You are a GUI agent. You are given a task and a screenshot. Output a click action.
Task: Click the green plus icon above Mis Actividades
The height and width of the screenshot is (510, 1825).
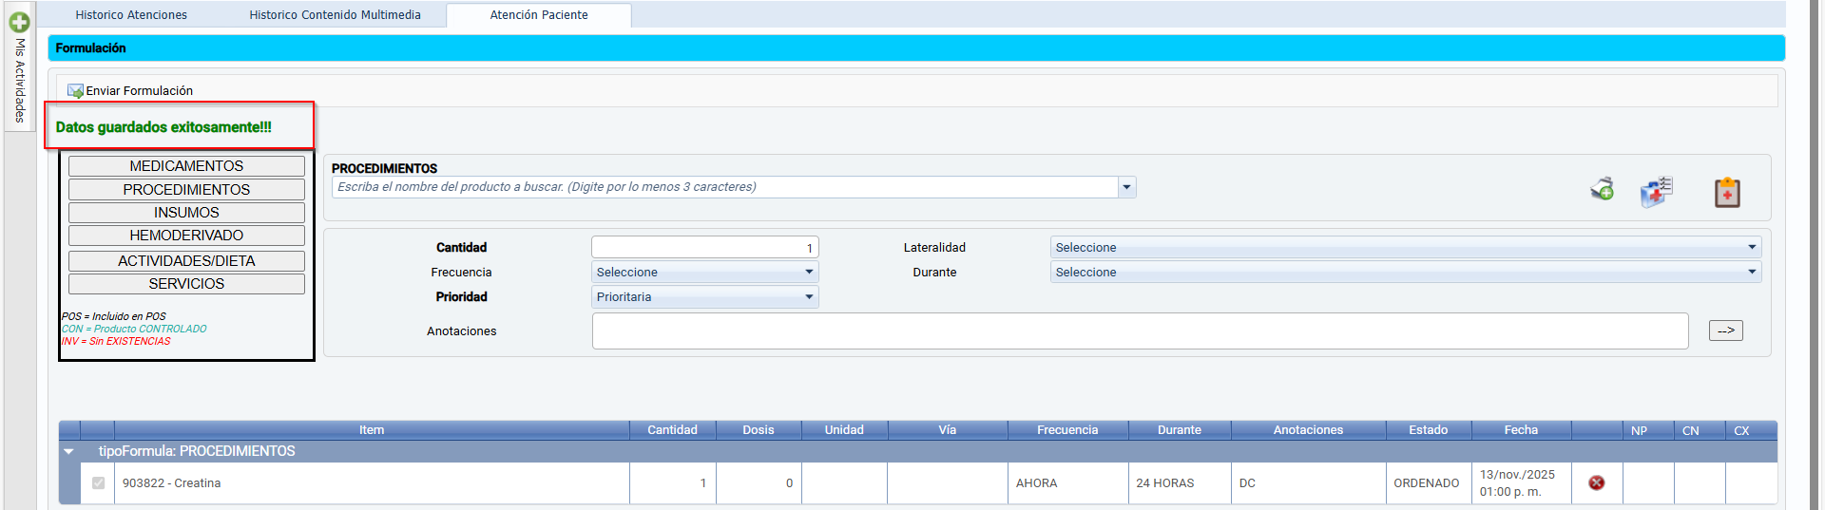point(19,22)
